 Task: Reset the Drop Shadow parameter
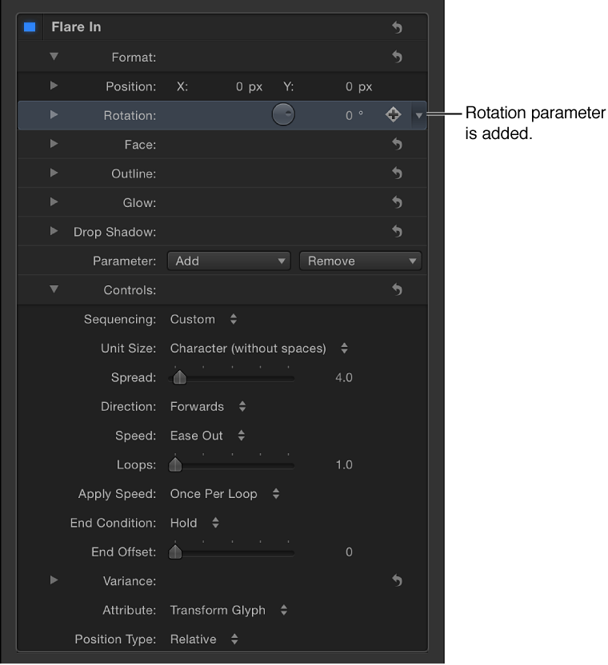click(x=398, y=232)
